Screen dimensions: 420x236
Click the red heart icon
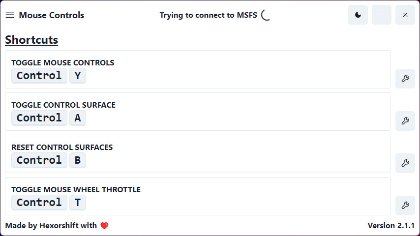pyautogui.click(x=104, y=226)
